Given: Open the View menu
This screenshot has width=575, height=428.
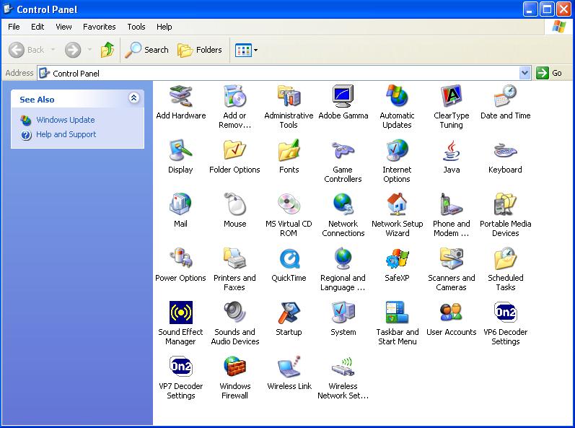Looking at the screenshot, I should point(63,27).
